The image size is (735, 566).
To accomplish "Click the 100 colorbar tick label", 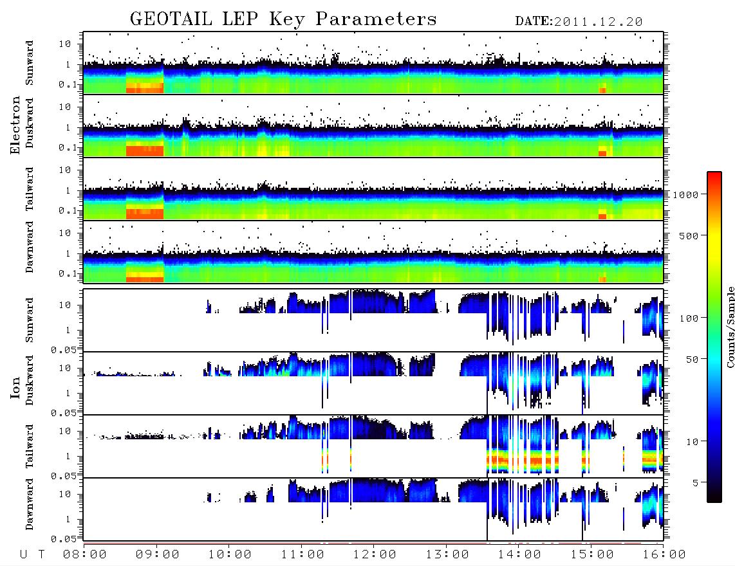I will (689, 318).
